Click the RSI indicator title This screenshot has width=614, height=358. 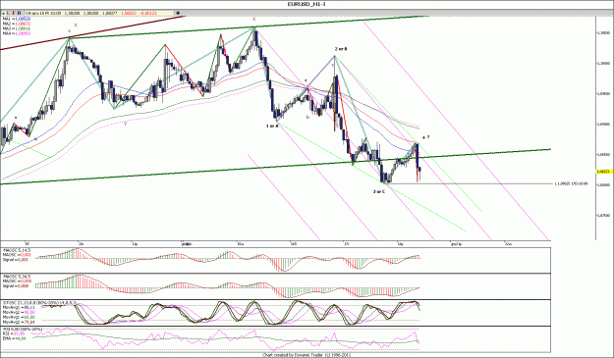pos(22,330)
